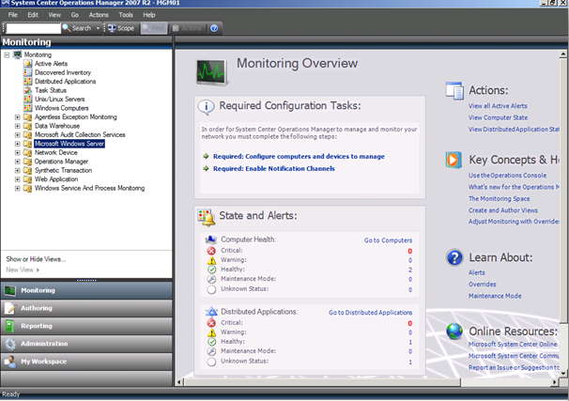Switch to the Administration workspace
This screenshot has height=401, width=569.
[x=86, y=344]
